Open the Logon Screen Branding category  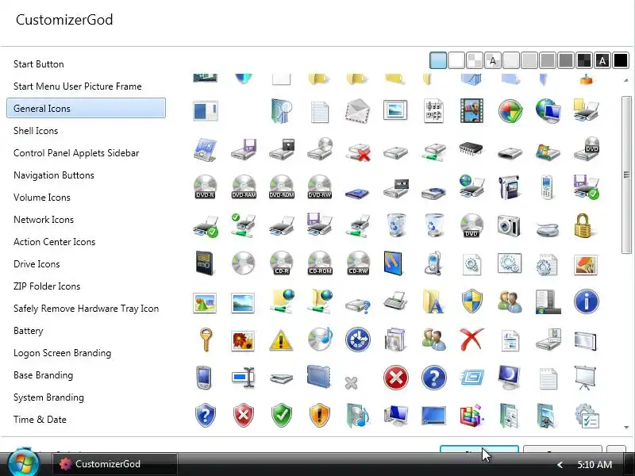(x=62, y=353)
